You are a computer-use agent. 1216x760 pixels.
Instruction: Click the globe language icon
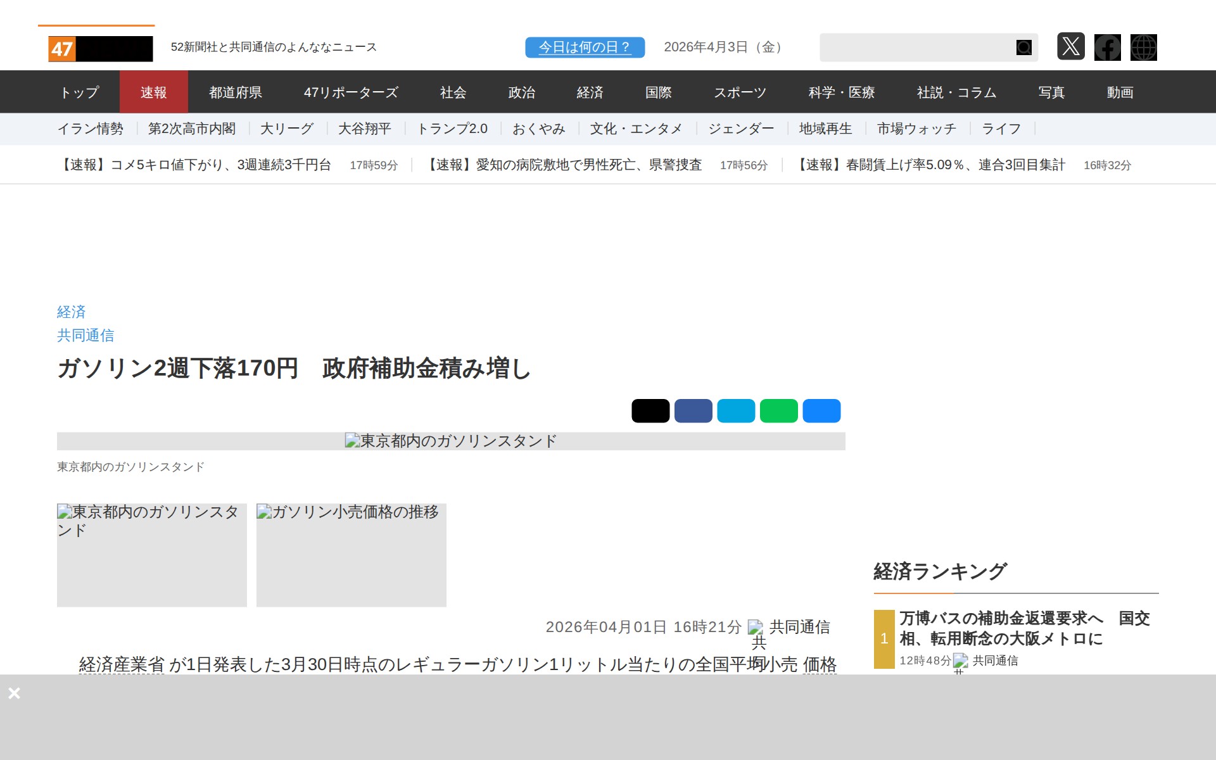(1143, 47)
